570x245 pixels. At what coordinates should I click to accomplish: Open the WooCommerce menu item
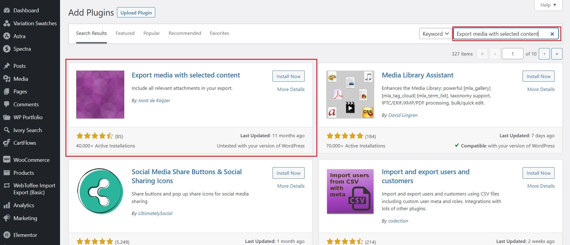(32, 160)
